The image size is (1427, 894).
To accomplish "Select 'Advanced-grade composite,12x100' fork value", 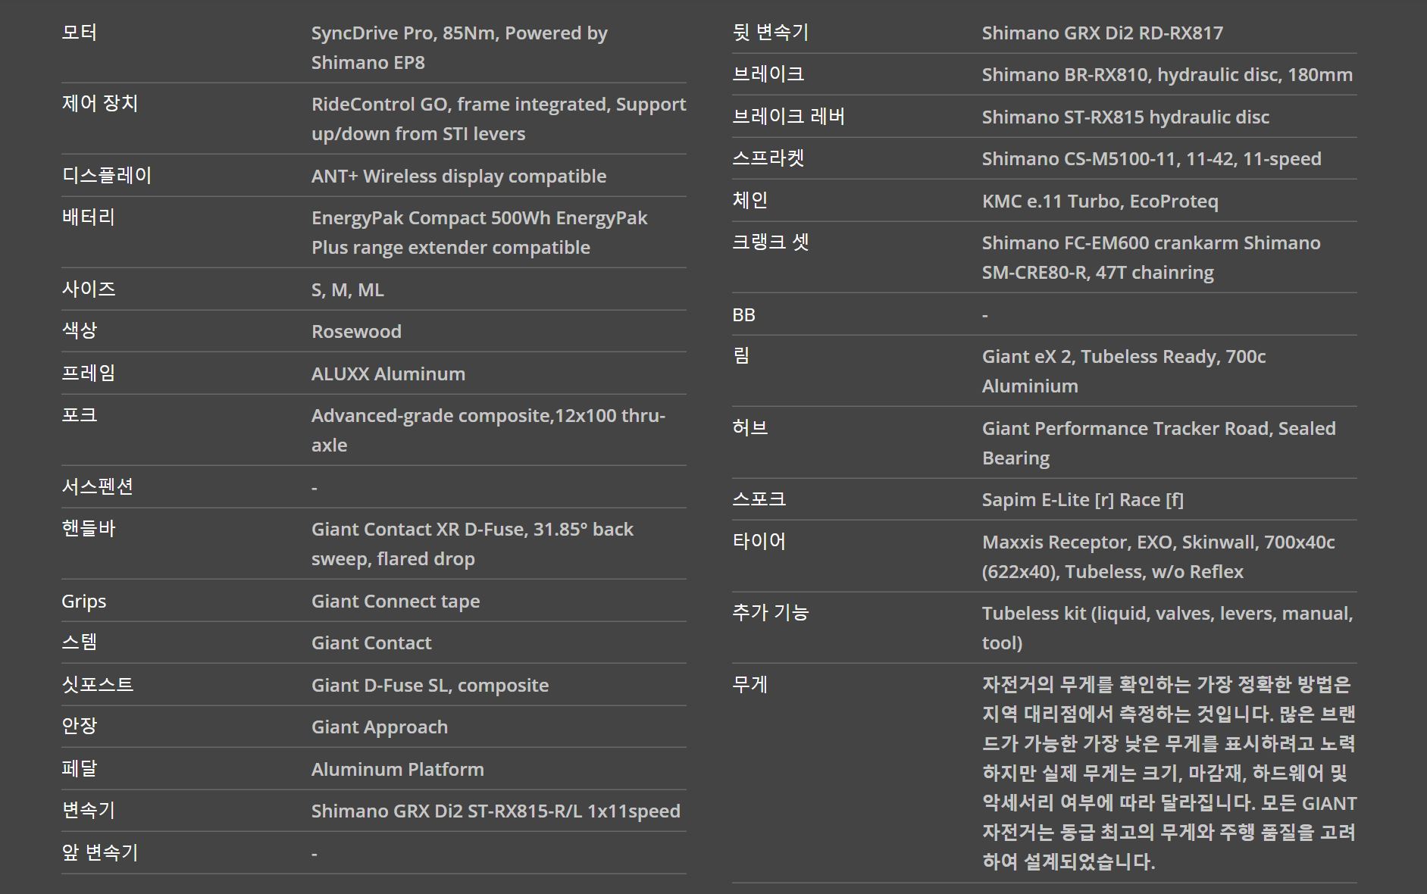I will [x=464, y=416].
